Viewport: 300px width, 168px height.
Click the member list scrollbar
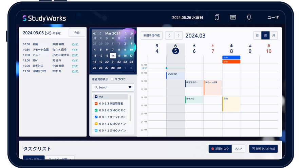click(130, 108)
